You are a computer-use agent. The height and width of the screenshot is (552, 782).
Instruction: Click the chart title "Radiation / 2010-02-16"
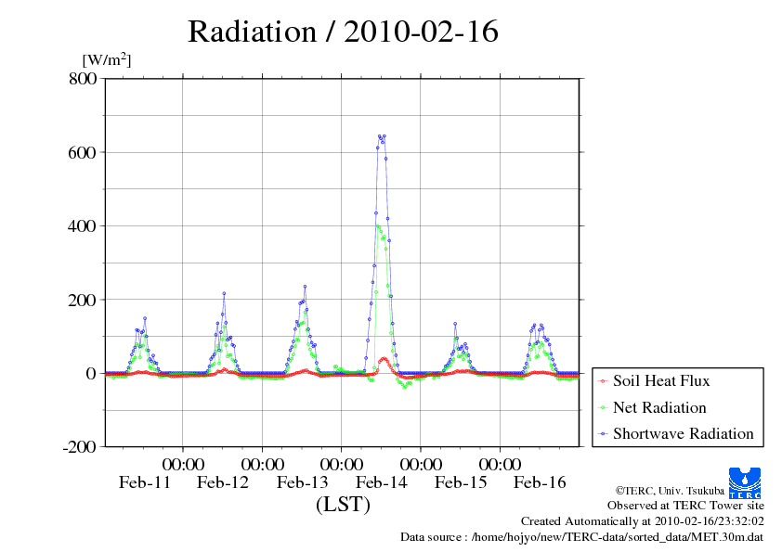click(343, 32)
